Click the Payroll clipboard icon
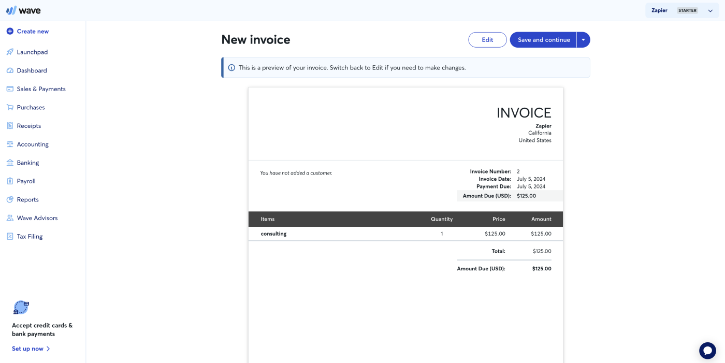Image resolution: width=725 pixels, height=363 pixels. (x=10, y=181)
